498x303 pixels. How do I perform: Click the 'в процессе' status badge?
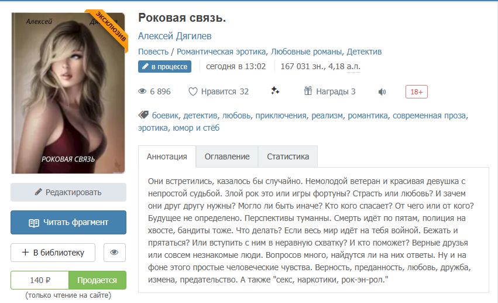click(x=164, y=66)
